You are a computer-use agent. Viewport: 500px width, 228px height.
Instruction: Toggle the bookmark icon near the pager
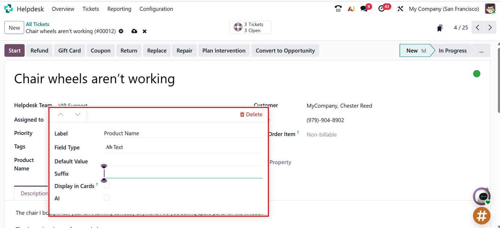[x=440, y=27]
